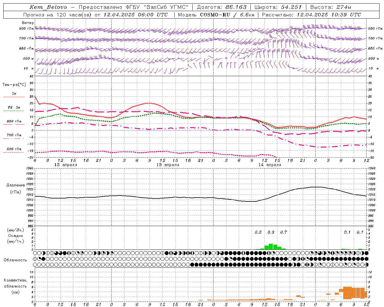Select the Рассчитано: 12.04.2025 10:39 UTC text

click(x=311, y=15)
